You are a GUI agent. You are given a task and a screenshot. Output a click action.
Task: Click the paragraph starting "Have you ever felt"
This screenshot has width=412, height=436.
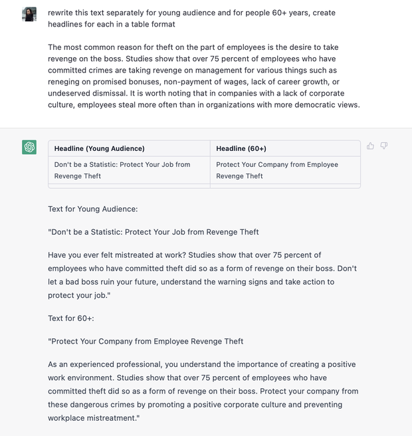click(x=202, y=275)
